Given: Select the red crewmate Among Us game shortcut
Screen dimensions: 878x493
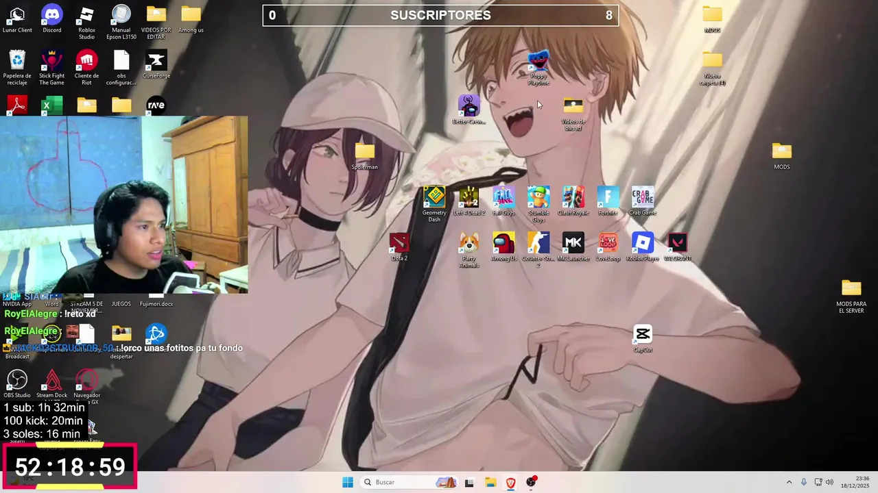Looking at the screenshot, I should tap(503, 246).
